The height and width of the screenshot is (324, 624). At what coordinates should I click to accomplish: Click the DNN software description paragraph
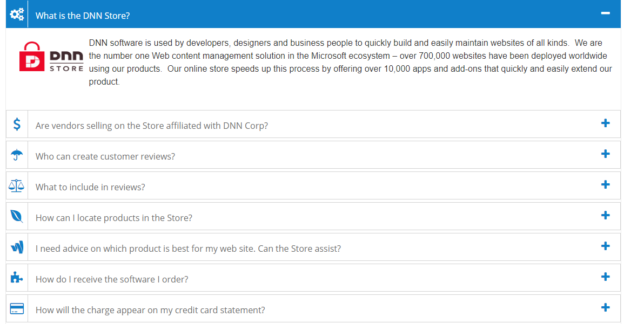point(350,63)
